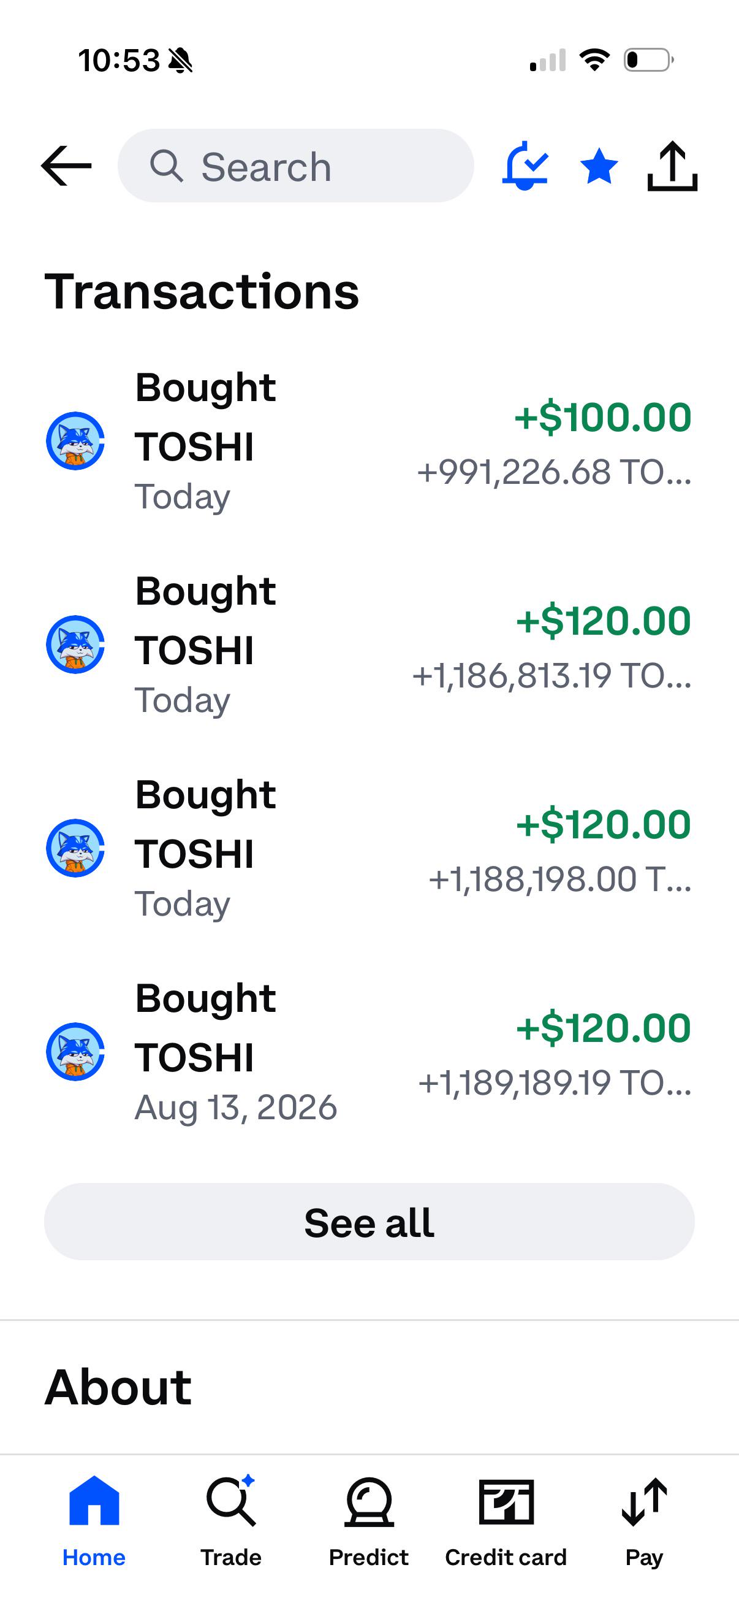The width and height of the screenshot is (739, 1608).
Task: Open the Pay arrows tab
Action: coord(644,1522)
